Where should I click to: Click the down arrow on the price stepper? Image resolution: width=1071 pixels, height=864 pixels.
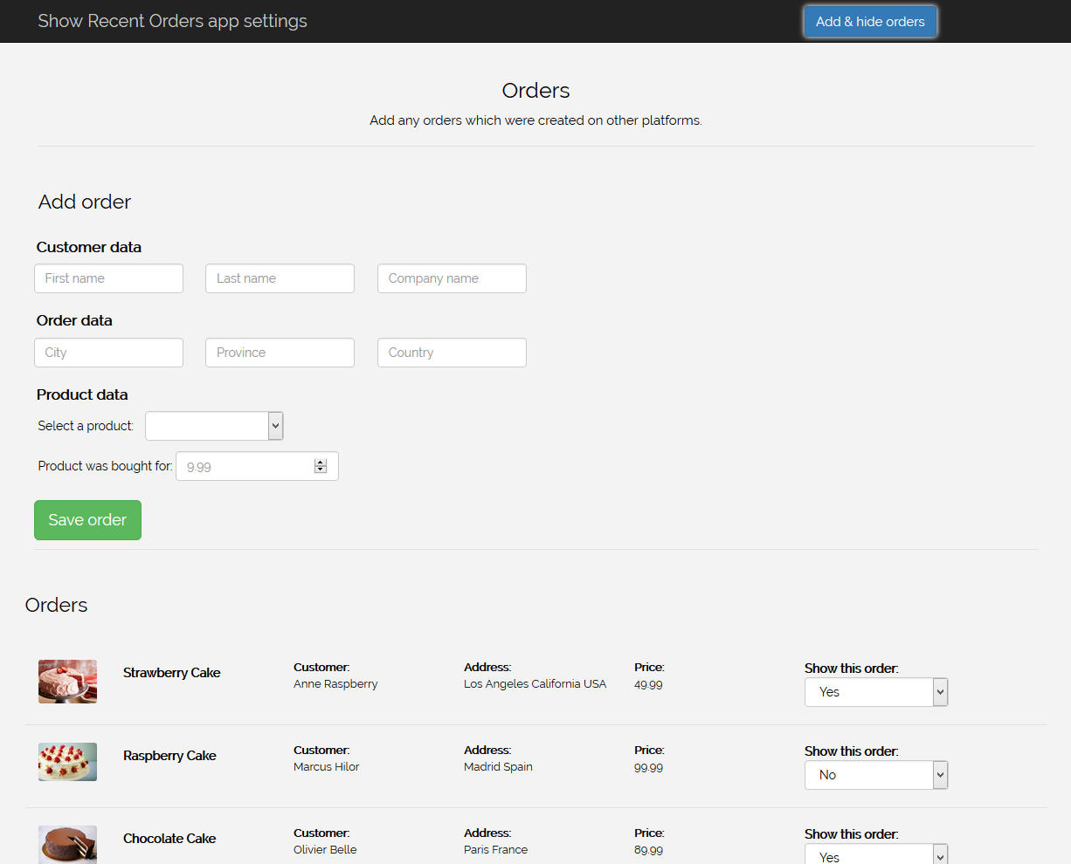tap(320, 470)
